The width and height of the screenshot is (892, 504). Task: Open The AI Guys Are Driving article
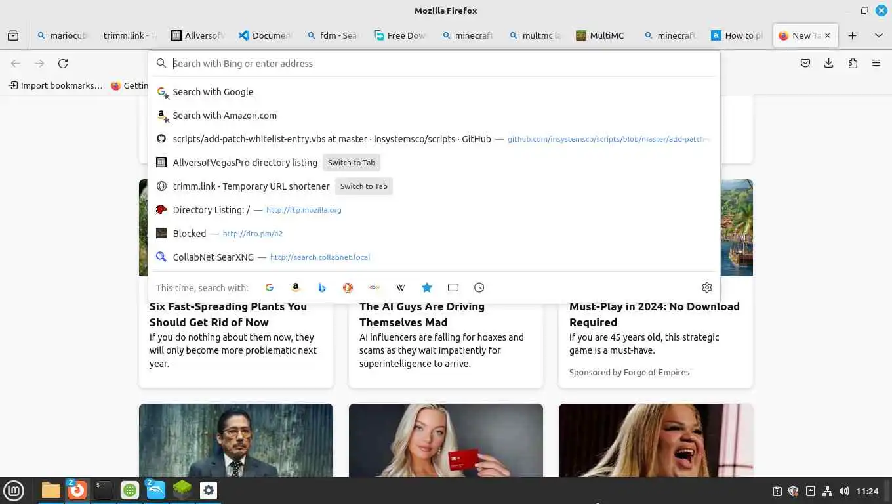click(x=422, y=314)
